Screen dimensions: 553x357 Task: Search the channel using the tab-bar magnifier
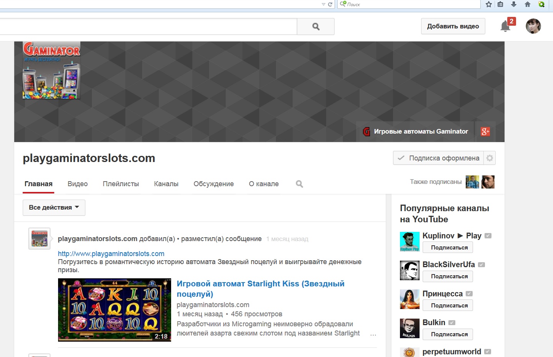click(x=299, y=184)
